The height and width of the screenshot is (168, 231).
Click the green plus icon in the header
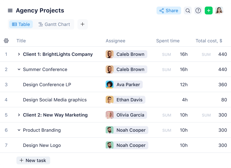(x=208, y=11)
